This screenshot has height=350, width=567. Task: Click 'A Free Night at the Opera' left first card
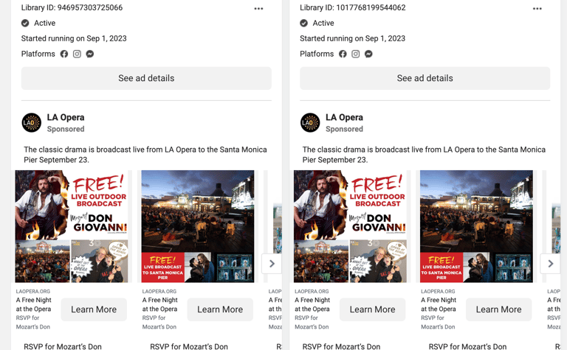tap(34, 304)
